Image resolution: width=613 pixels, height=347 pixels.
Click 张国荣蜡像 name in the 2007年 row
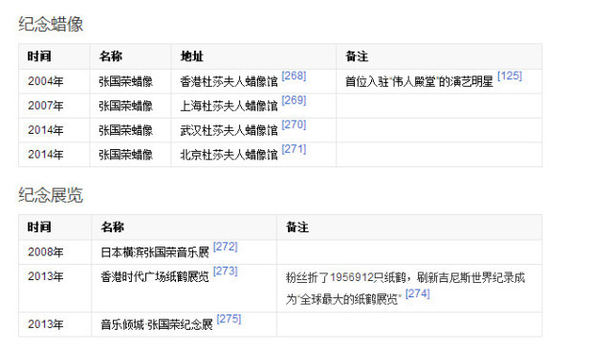(125, 106)
